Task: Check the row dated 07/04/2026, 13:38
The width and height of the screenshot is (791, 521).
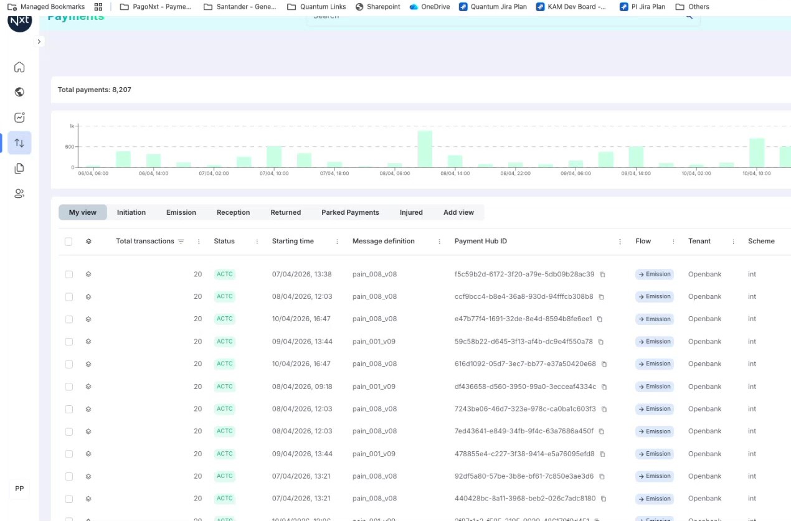Action: coord(69,275)
